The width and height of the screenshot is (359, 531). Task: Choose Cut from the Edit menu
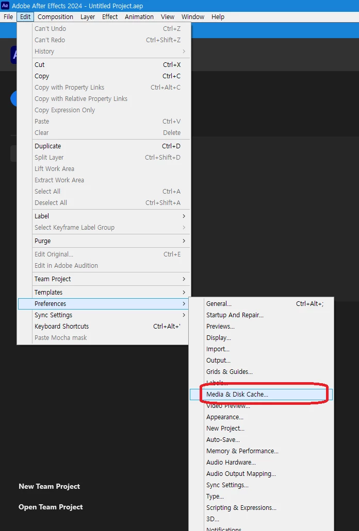point(104,65)
